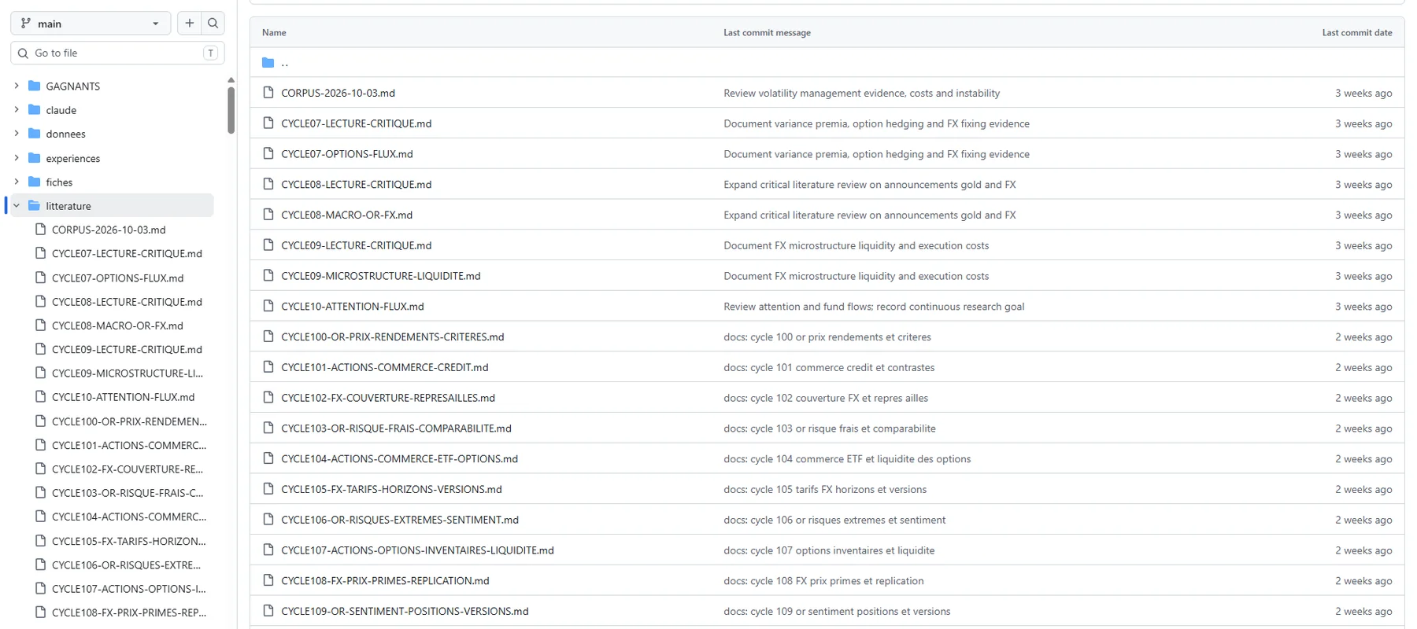Click the add file plus icon

point(189,24)
